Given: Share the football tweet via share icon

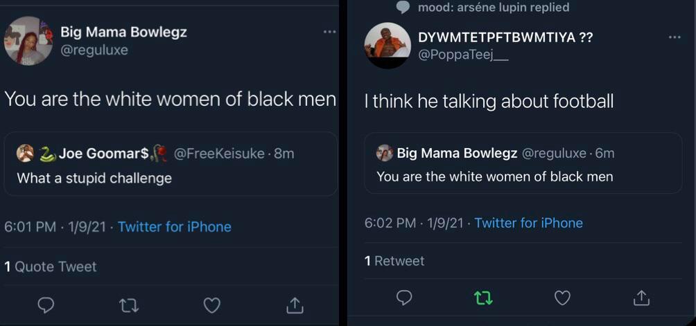Looking at the screenshot, I should (x=641, y=298).
